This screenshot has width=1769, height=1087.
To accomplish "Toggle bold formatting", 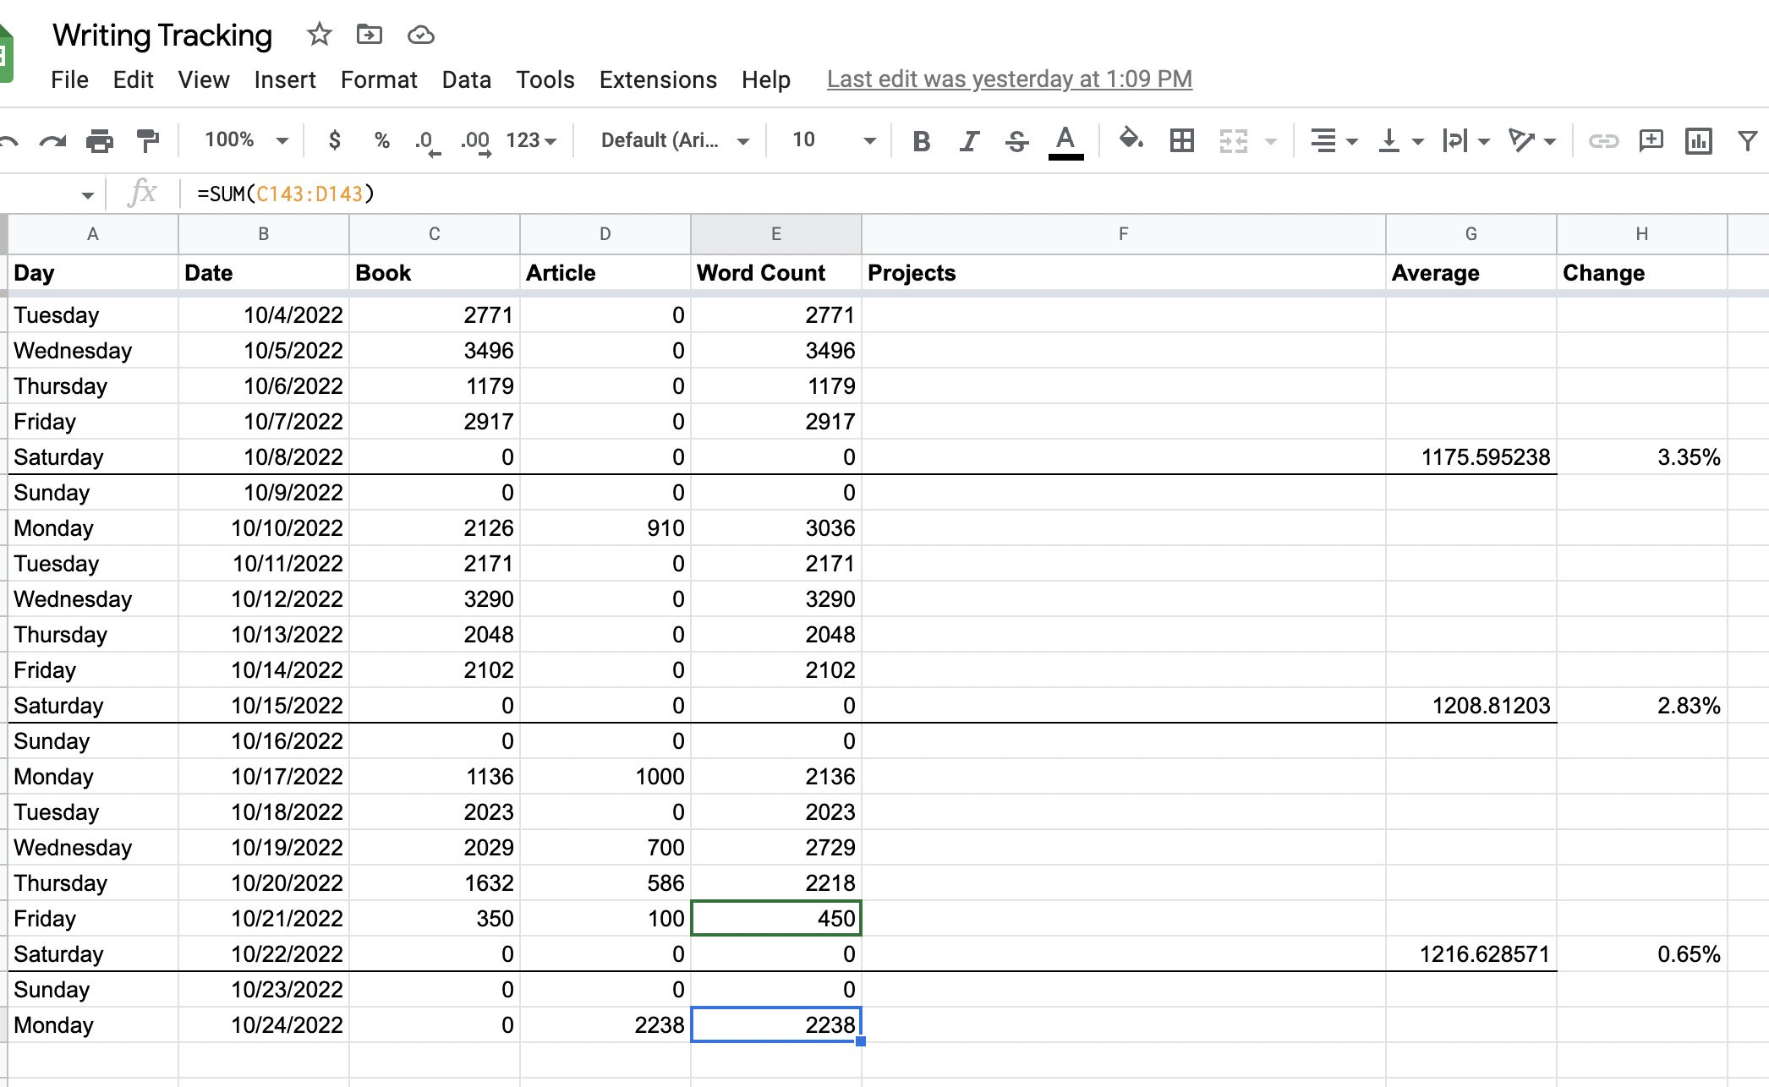I will (x=922, y=140).
